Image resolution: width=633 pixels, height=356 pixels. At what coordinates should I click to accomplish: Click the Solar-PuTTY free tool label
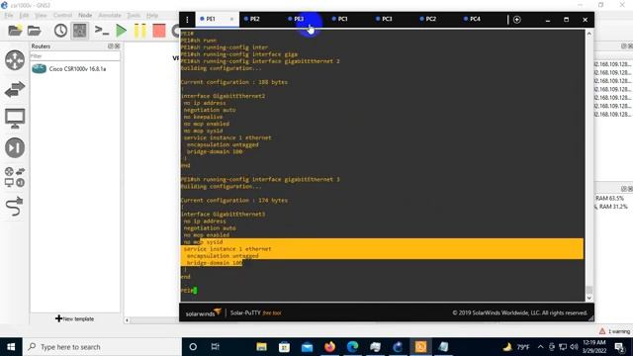[255, 312]
